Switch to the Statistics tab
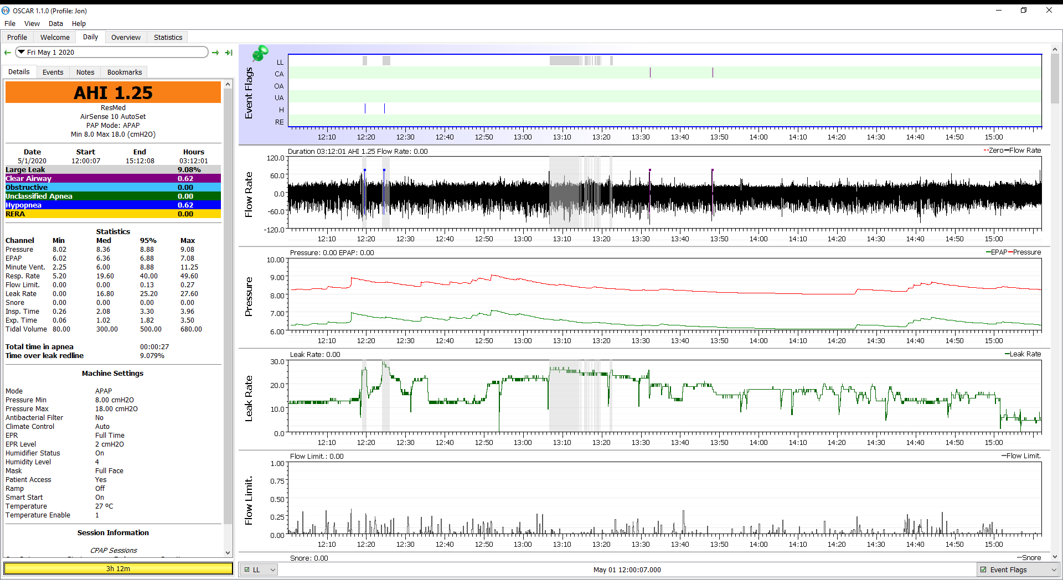1063x580 pixels. [168, 37]
